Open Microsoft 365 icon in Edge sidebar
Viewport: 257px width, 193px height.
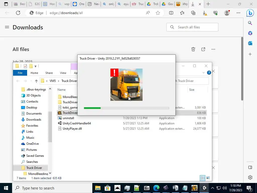coord(250,33)
